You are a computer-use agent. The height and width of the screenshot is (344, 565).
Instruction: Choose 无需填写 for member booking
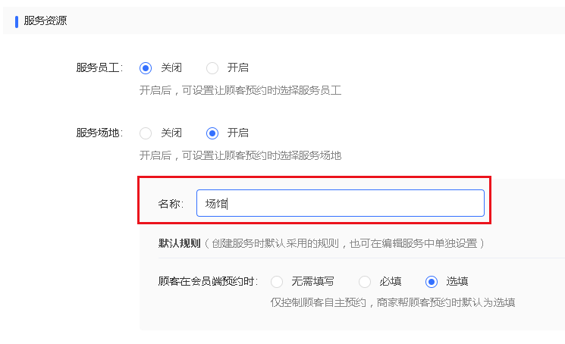(277, 281)
